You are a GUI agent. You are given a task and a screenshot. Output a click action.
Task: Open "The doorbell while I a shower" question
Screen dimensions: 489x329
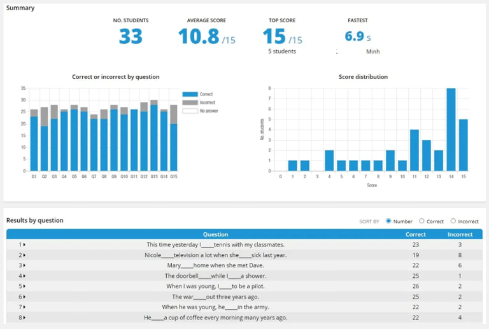215,276
